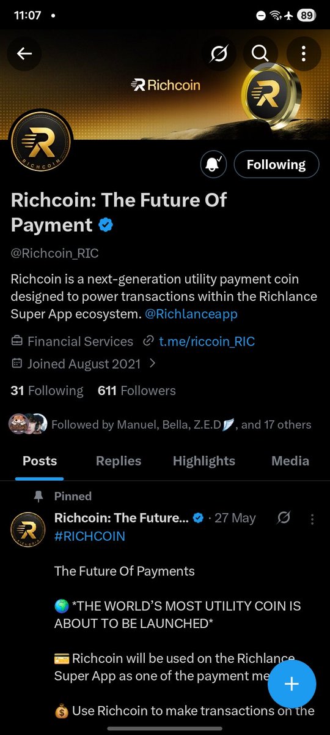This screenshot has width=330, height=735.
Task: Tap the blue compose post plus button
Action: tap(292, 684)
